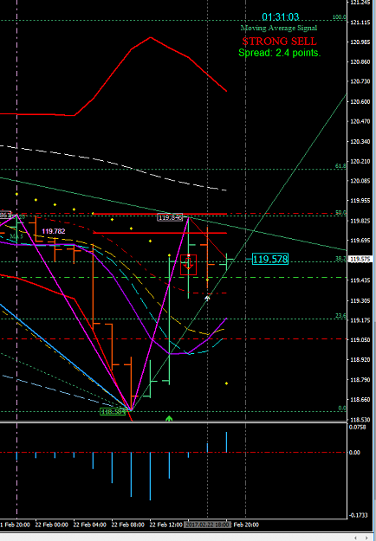
Task: Click the 22 Feb 04:00 time axis label
Action: coord(89,525)
